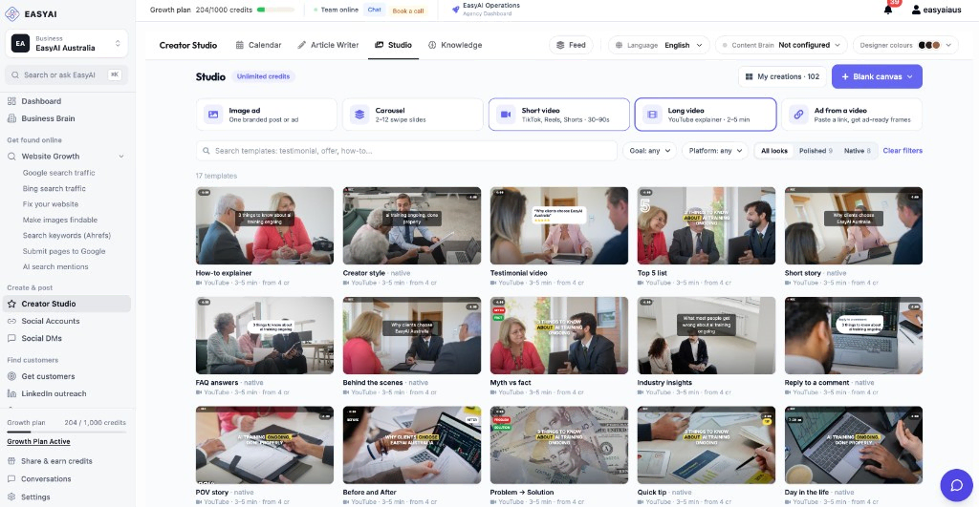Click the Long video film icon
Screen dimensions: 979x507
tap(652, 115)
